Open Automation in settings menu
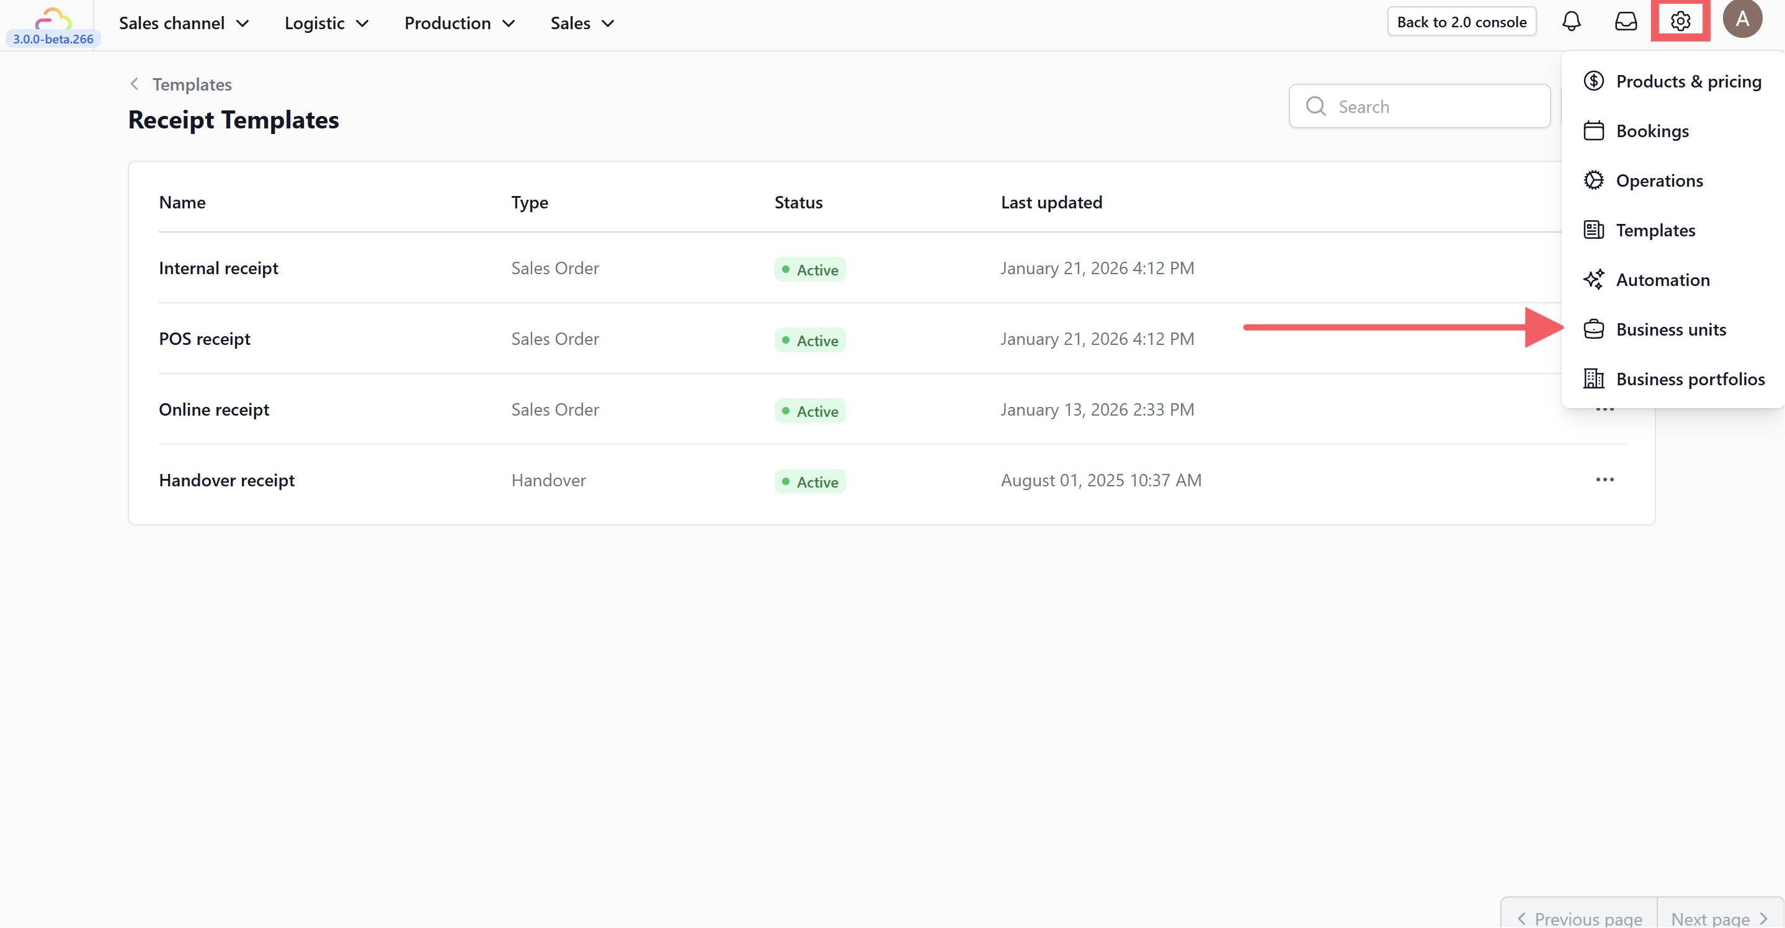The width and height of the screenshot is (1785, 928). coord(1662,279)
